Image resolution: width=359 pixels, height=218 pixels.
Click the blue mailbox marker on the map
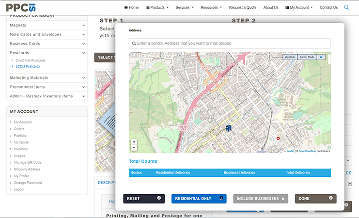229,128
